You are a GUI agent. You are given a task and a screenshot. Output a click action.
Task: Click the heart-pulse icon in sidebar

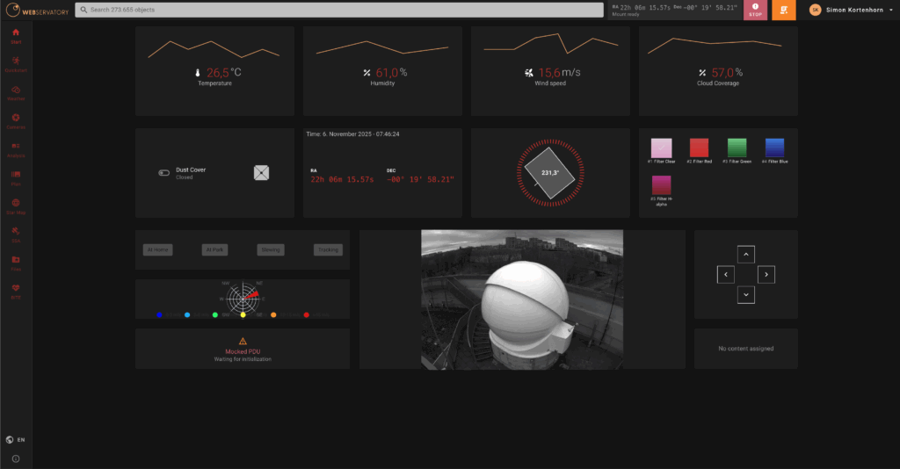pyautogui.click(x=15, y=292)
